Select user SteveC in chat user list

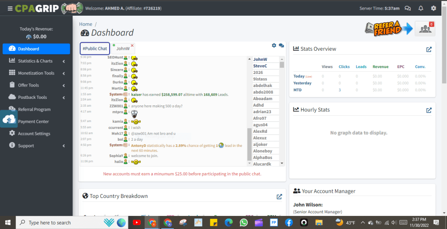pos(260,66)
